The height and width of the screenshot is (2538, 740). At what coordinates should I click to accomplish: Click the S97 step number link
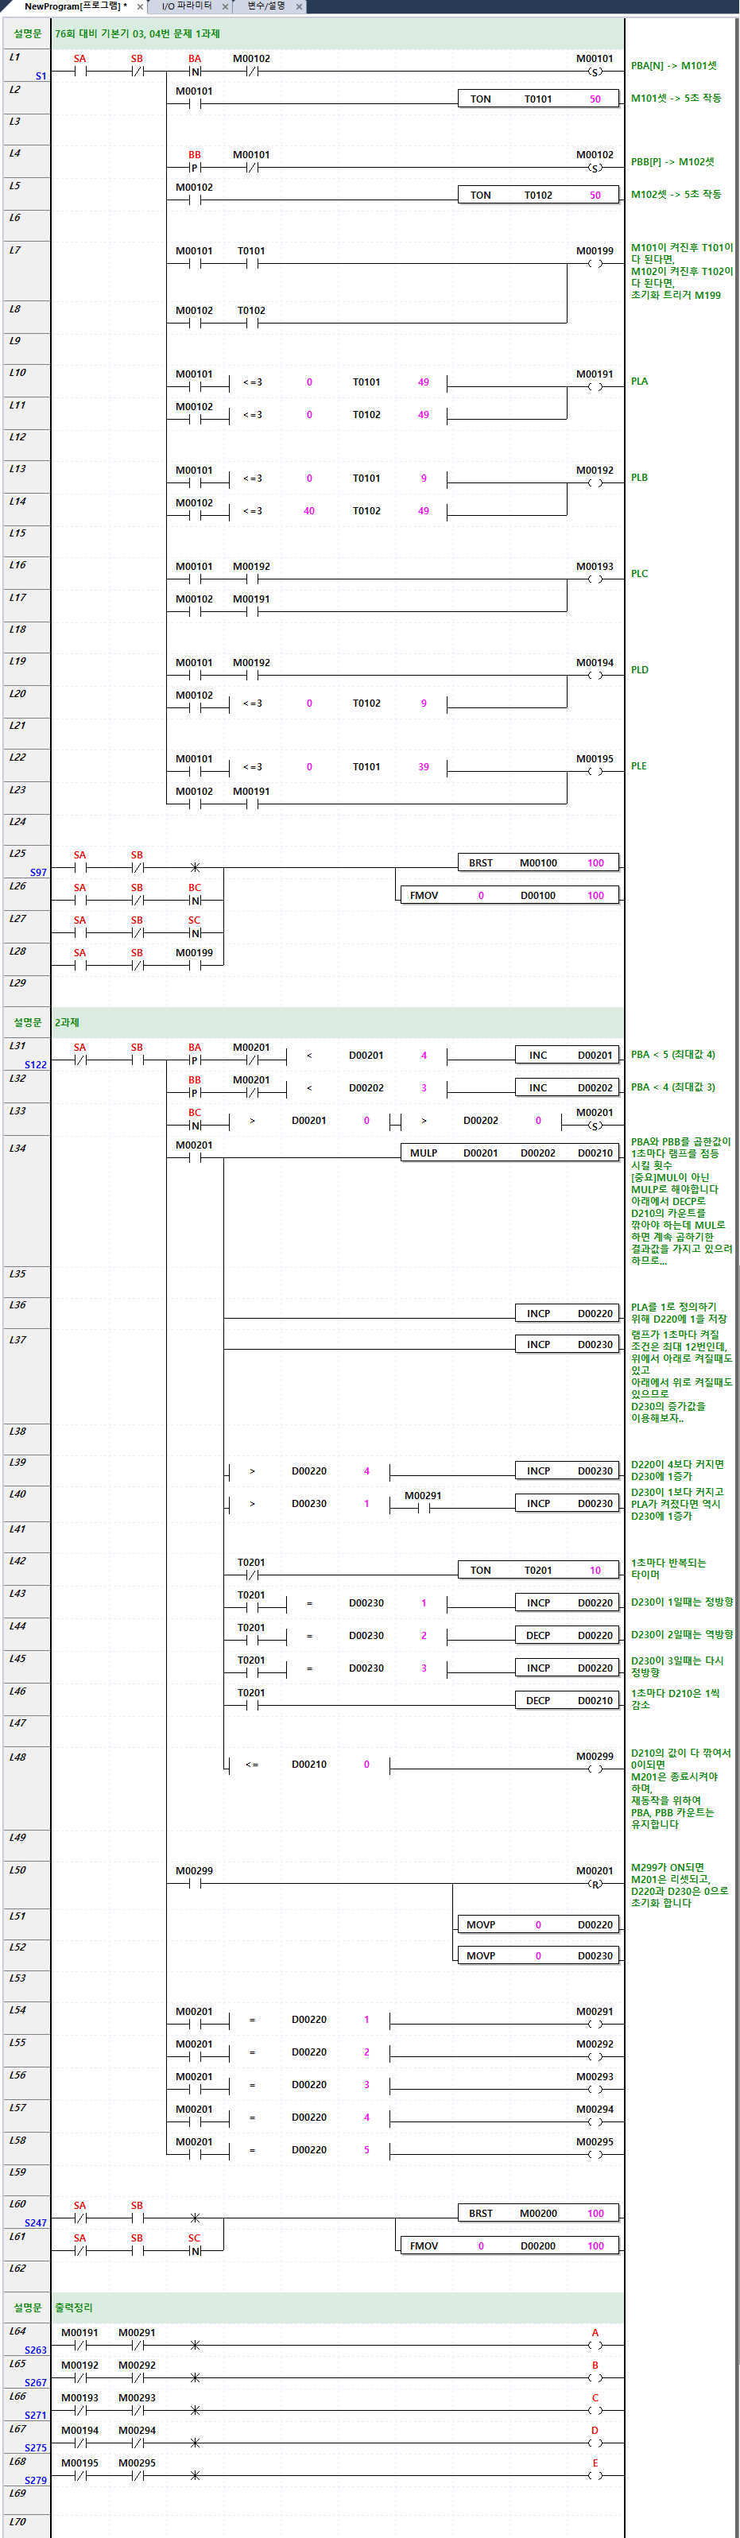37,873
